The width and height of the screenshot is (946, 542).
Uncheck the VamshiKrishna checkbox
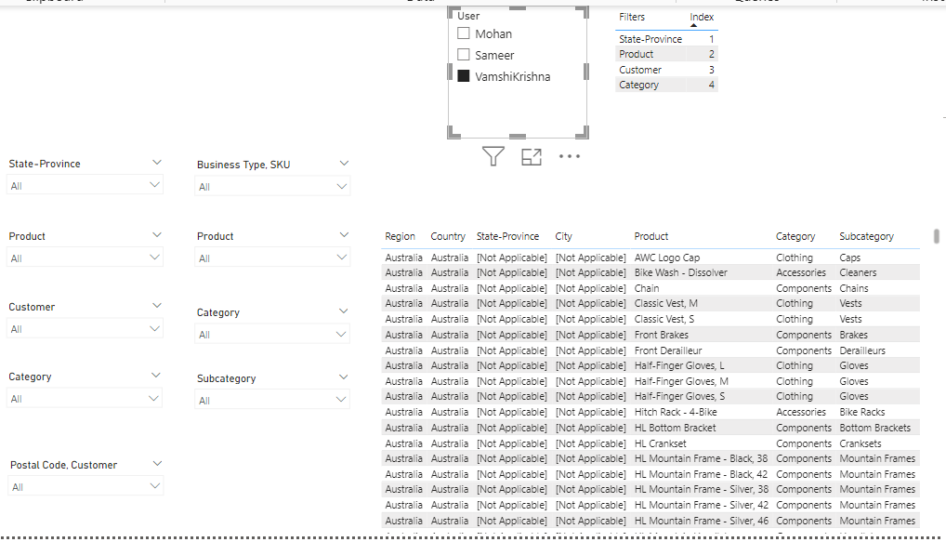tap(464, 76)
